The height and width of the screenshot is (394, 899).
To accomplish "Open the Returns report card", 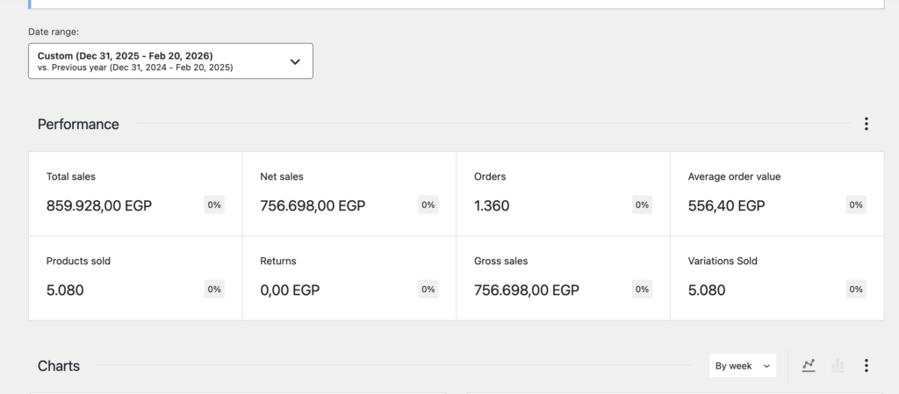I will (x=349, y=278).
